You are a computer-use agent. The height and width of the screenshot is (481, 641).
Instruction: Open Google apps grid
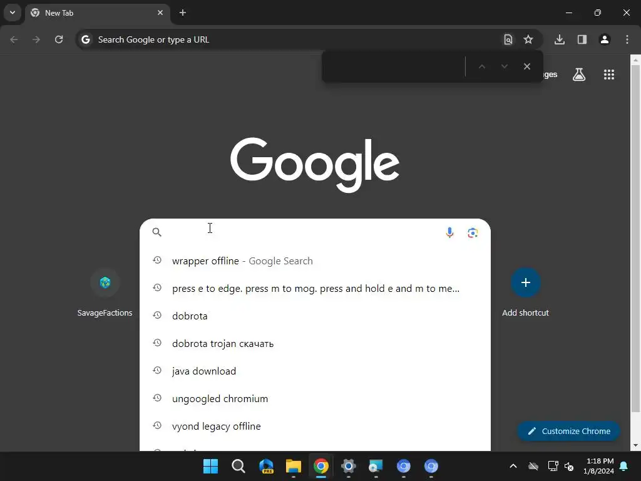point(609,75)
